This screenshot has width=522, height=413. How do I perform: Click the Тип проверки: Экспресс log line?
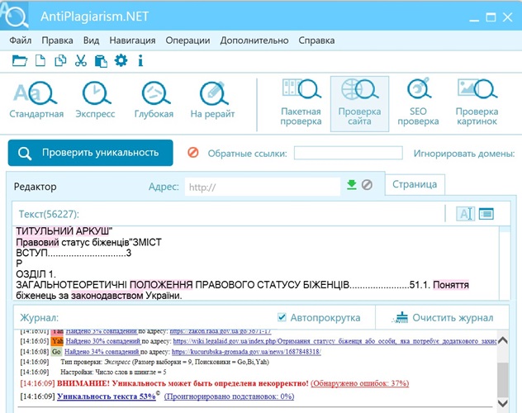[x=165, y=362]
